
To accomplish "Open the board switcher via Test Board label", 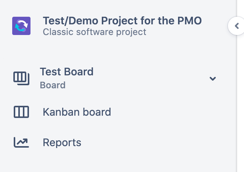I will pos(67,72).
